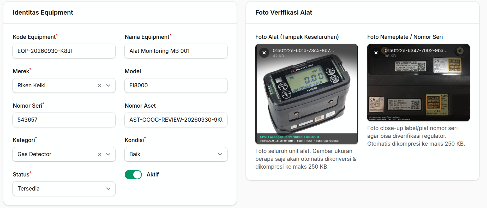This screenshot has width=487, height=208.
Task: Edit the Model field containing FI8000
Action: [176, 85]
